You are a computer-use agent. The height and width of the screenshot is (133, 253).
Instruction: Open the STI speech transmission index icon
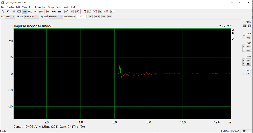[x=112, y=11]
